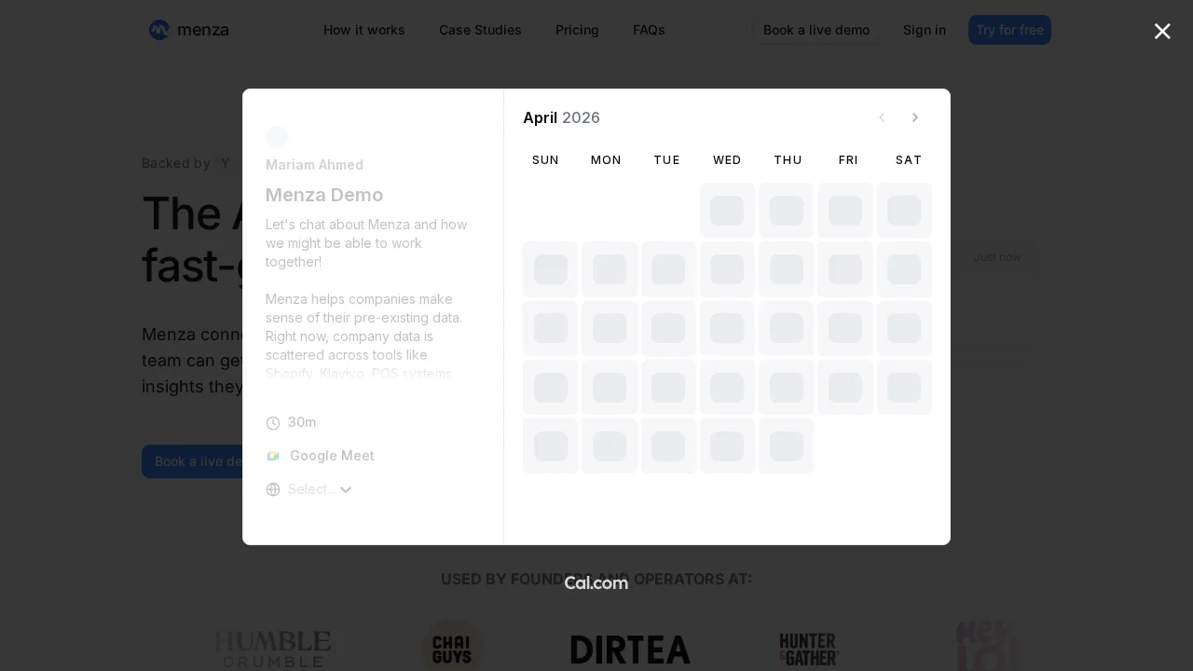Image resolution: width=1193 pixels, height=671 pixels.
Task: Click the Dirtea brand logo
Action: pos(630,650)
